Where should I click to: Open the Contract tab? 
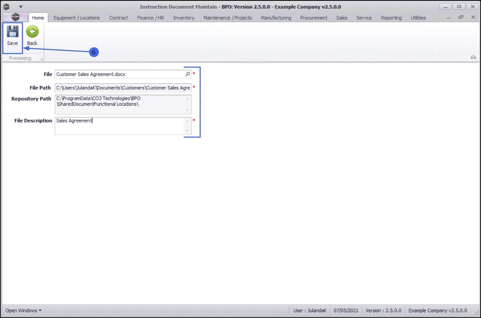(x=118, y=17)
